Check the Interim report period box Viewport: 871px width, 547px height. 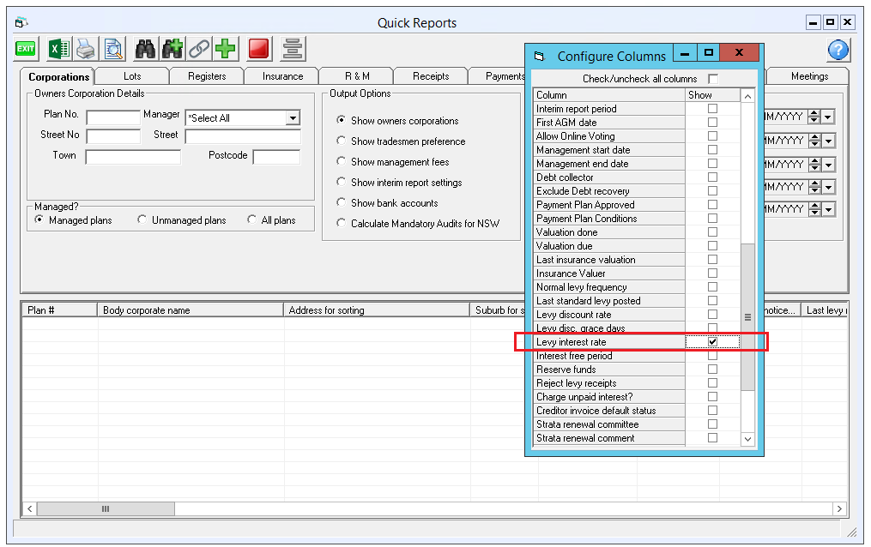point(713,109)
